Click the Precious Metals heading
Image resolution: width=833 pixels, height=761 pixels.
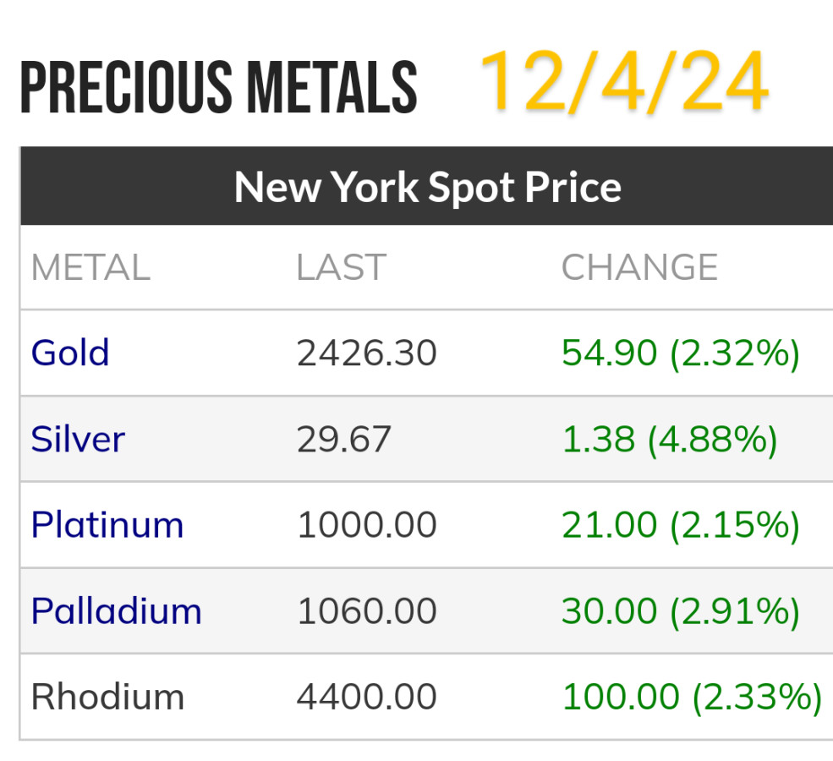218,88
